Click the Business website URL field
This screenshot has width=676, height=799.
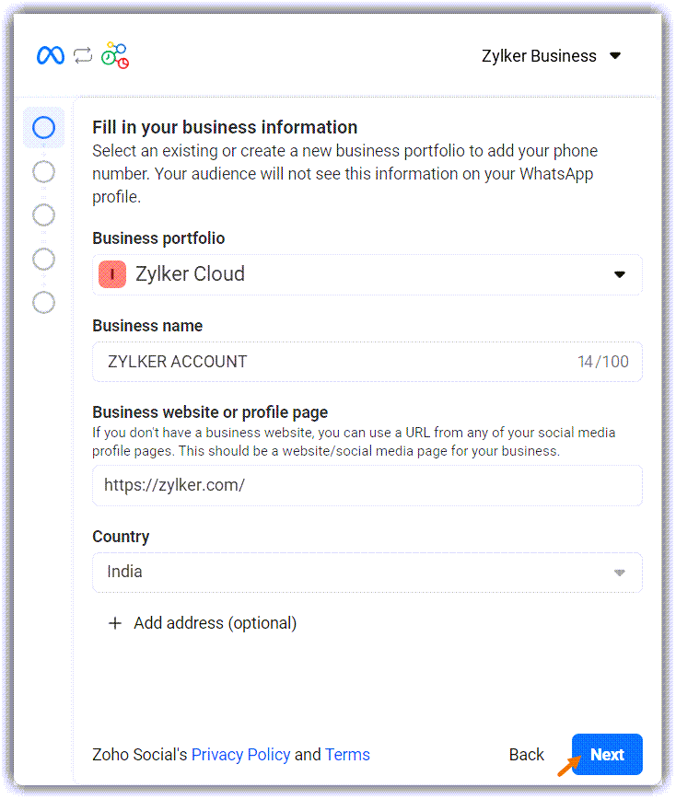[x=367, y=485]
